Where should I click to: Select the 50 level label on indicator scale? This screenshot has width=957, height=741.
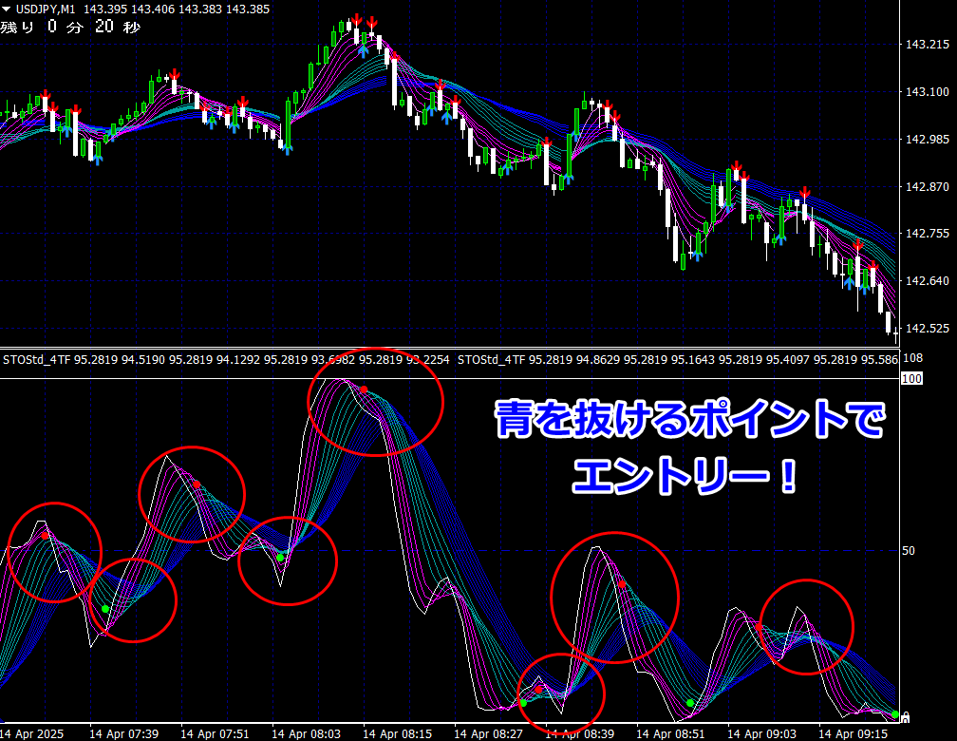pos(909,550)
